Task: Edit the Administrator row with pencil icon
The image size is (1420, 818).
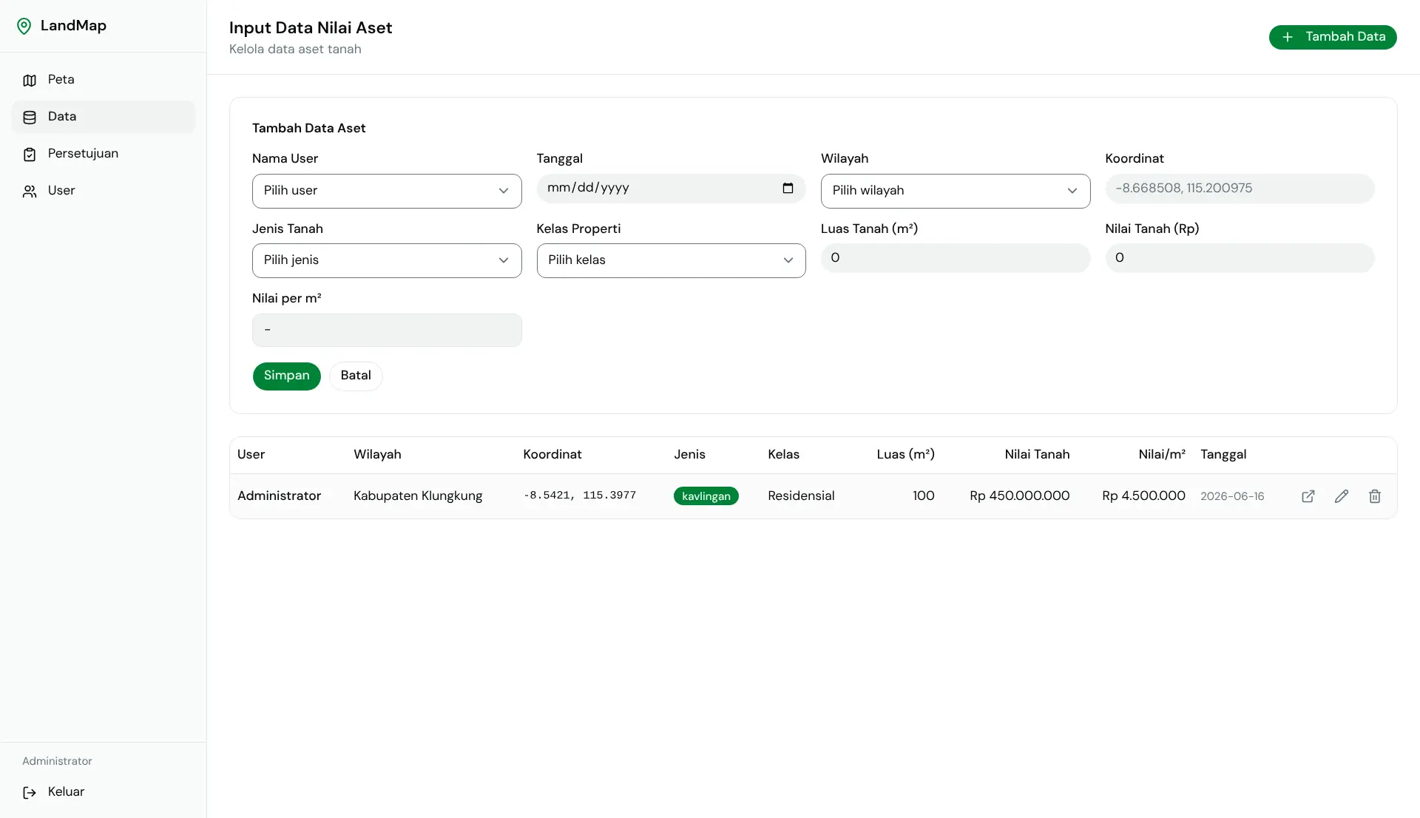Action: [x=1342, y=496]
